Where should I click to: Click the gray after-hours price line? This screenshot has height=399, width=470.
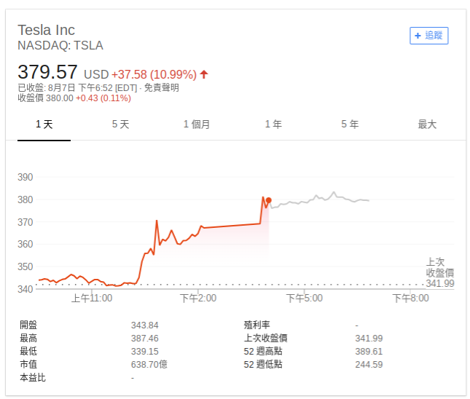(x=320, y=199)
